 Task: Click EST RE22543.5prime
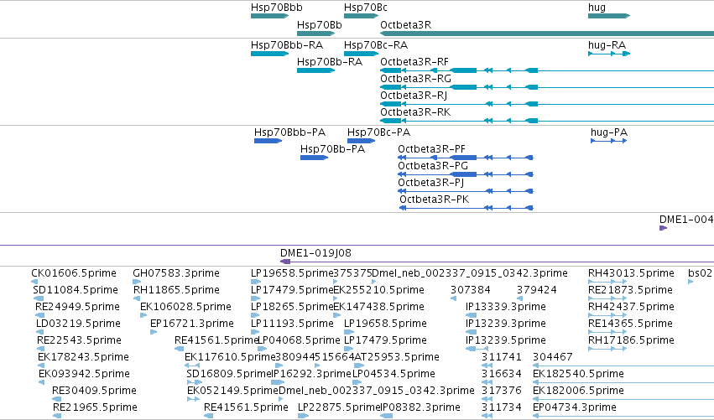[79, 340]
